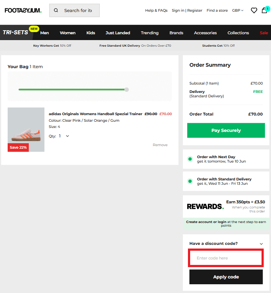This screenshot has width=271, height=293.
Task: Click Sign in | Register link
Action: pos(187,11)
